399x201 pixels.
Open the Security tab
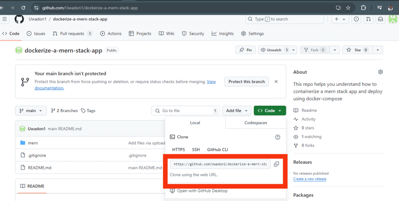pos(193,34)
